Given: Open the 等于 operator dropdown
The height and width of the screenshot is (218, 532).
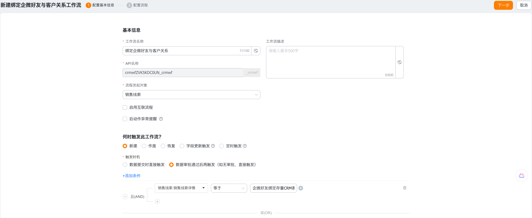Looking at the screenshot, I should click(229, 188).
